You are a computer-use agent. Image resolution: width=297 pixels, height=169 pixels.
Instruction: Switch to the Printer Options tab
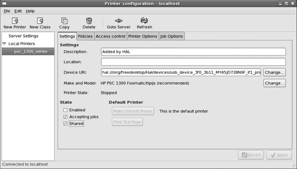[143, 36]
